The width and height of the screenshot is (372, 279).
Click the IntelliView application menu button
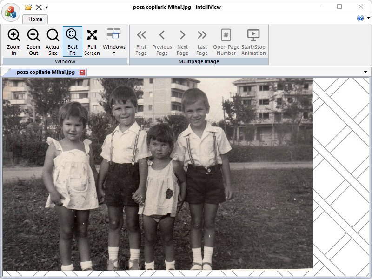(x=11, y=12)
